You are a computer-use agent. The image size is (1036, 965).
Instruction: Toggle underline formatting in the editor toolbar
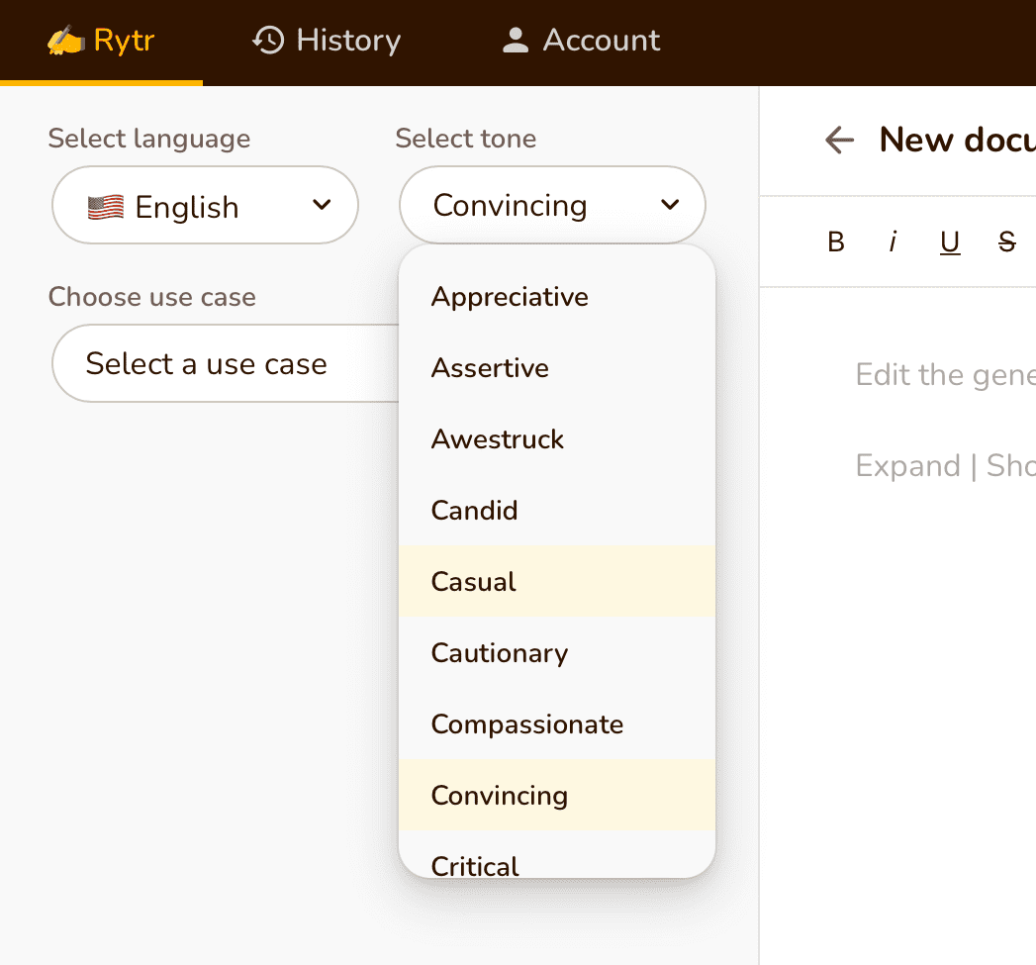(950, 241)
